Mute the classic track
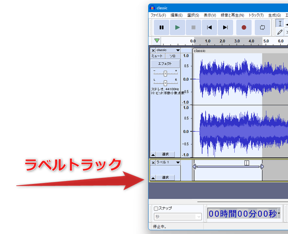The image size is (288, 234). coord(158,56)
